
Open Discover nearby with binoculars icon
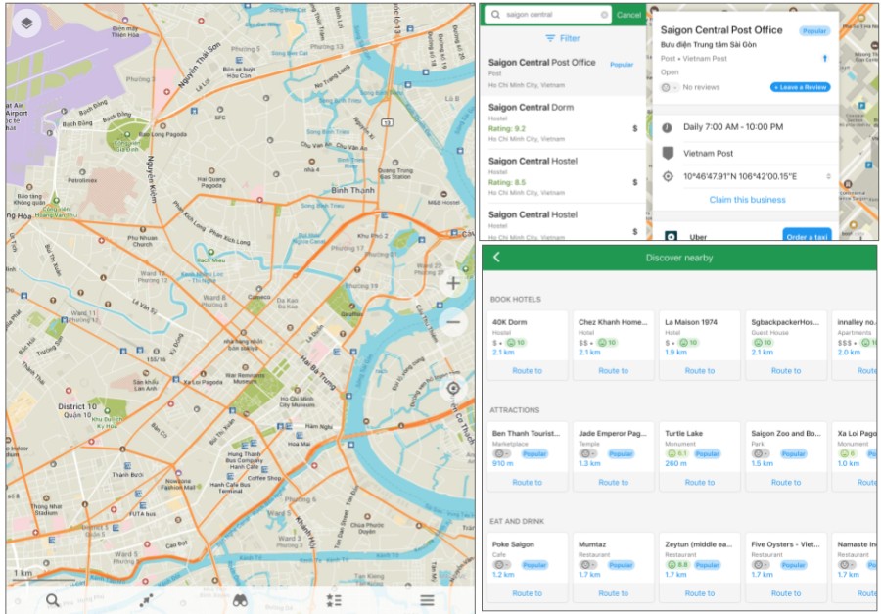239,600
